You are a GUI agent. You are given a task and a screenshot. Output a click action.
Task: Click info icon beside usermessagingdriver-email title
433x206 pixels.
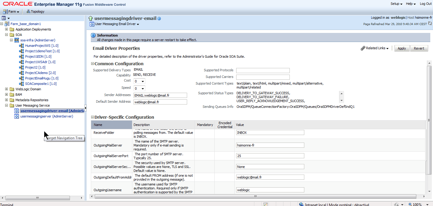159,19
